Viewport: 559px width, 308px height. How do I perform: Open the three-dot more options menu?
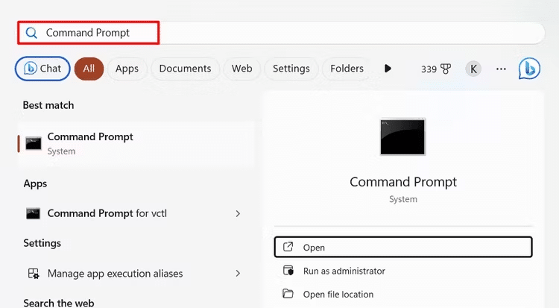click(x=501, y=69)
